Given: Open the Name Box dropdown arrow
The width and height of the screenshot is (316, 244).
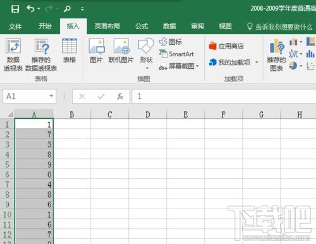Looking at the screenshot, I should click(51, 96).
